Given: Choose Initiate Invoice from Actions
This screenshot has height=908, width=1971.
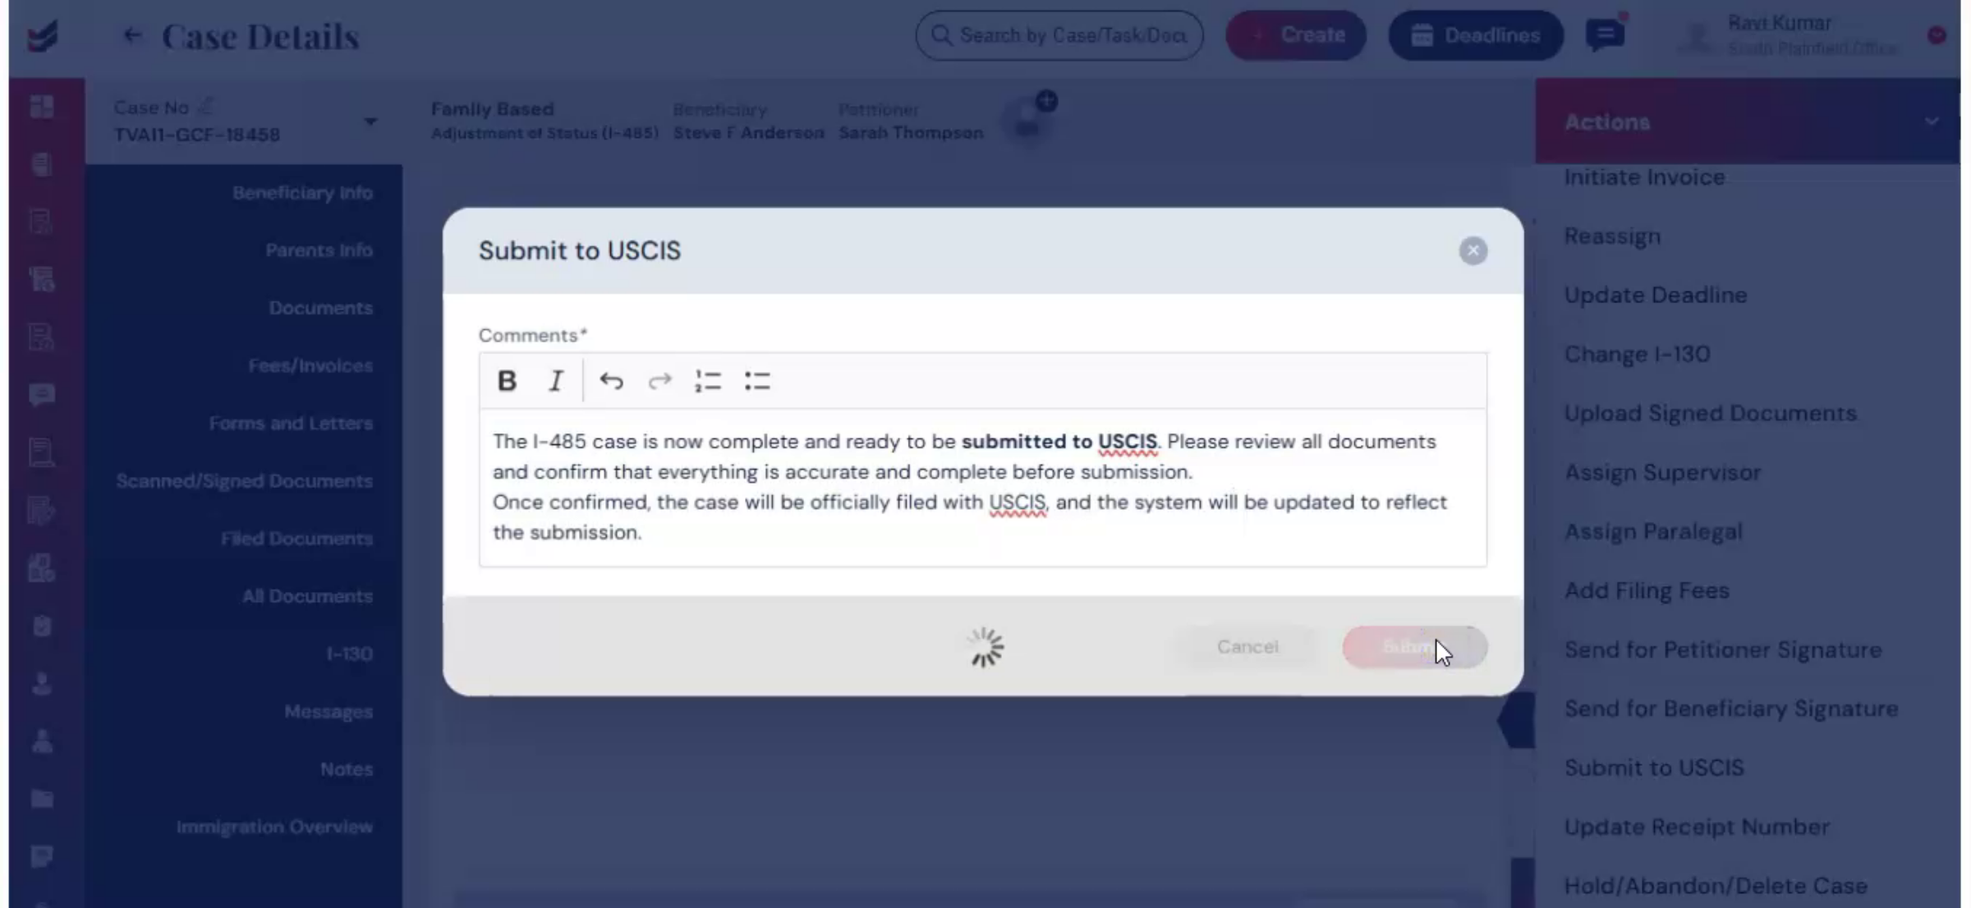Looking at the screenshot, I should (x=1644, y=177).
